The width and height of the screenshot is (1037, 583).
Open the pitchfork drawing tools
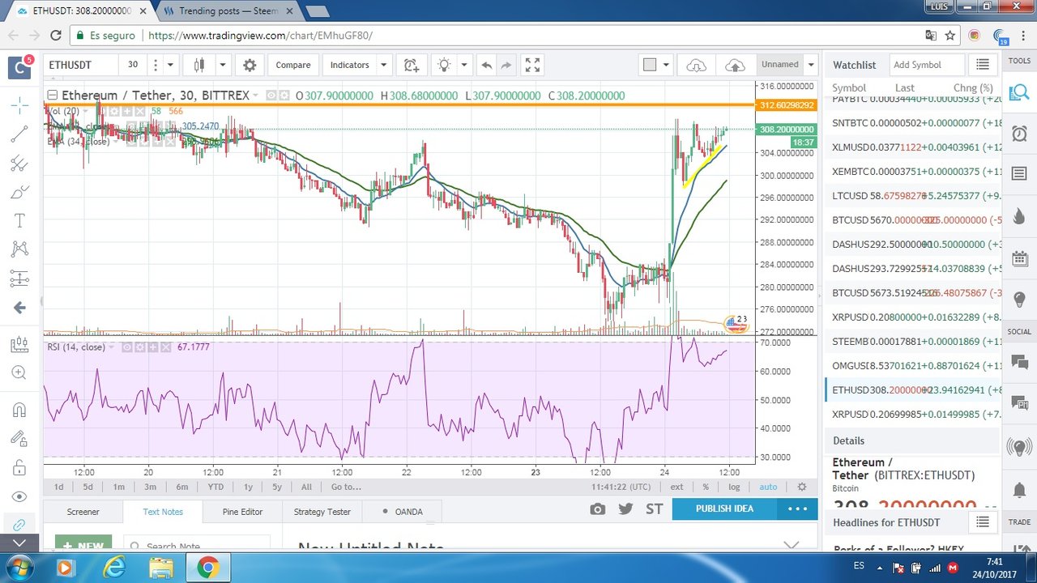[19, 163]
